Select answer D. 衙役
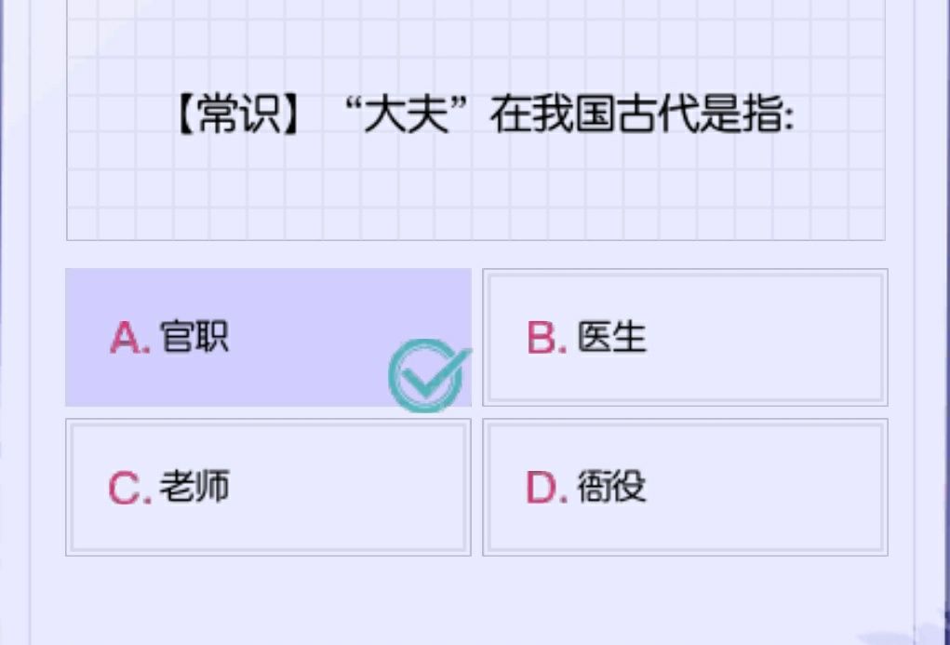This screenshot has width=950, height=645. [685, 487]
